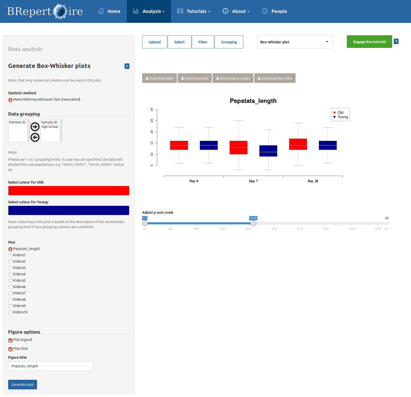Screen dimensions: 411x397
Task: Open colour picker for Young group
Action: point(69,210)
